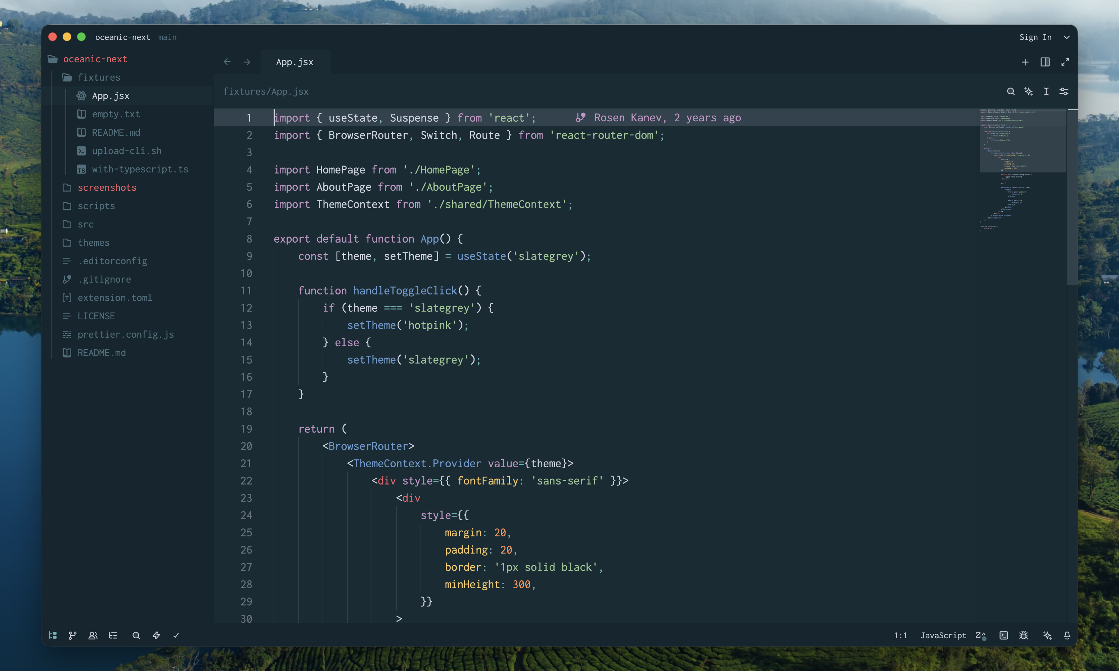1119x671 pixels.
Task: Open the oceanic-next project name in title bar
Action: pos(122,37)
